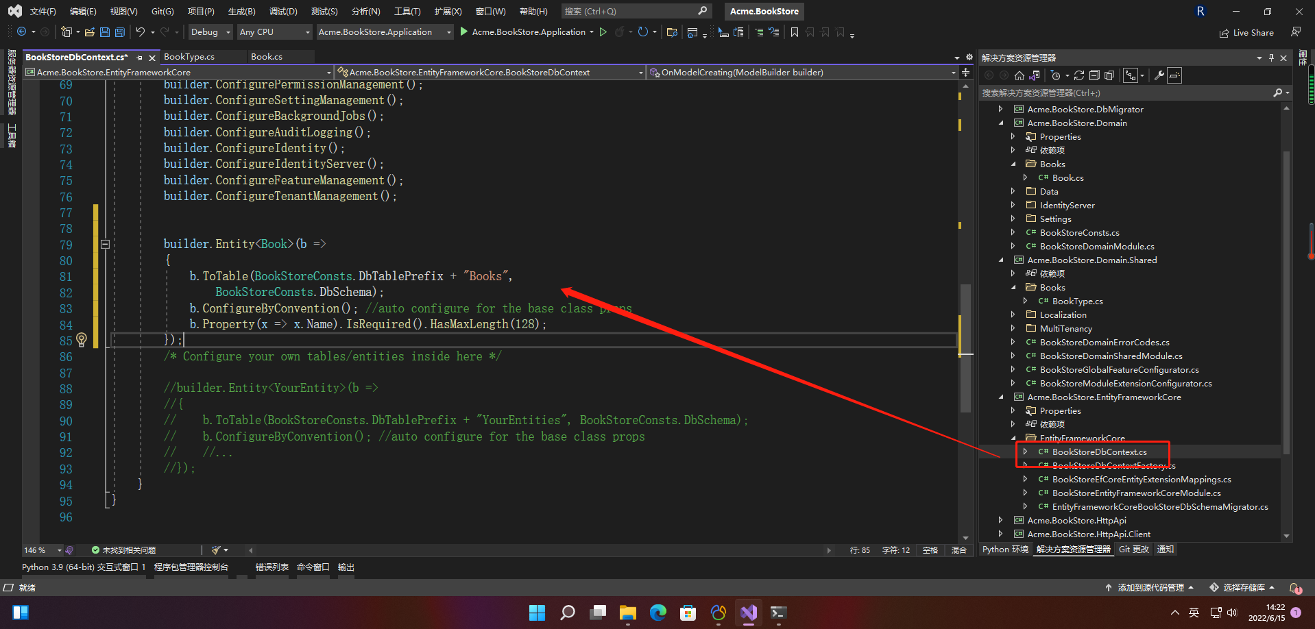Click the Undo arrow in the toolbar

pos(140,32)
